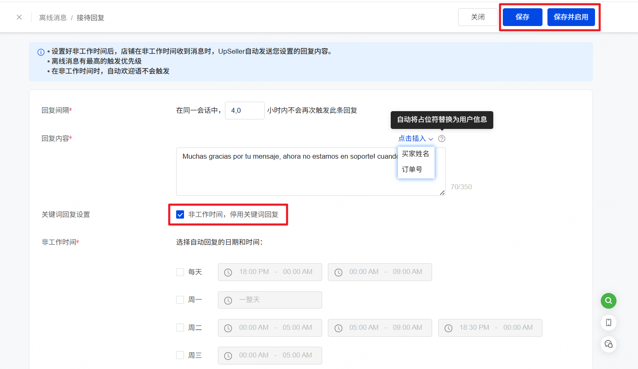
Task: Open 周二 18:30 PM - 00:00 AM time picker
Action: click(x=490, y=328)
